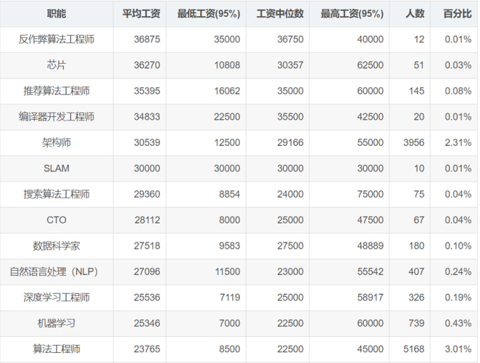Select the 数据科学家 row label
The height and width of the screenshot is (363, 480).
click(57, 245)
